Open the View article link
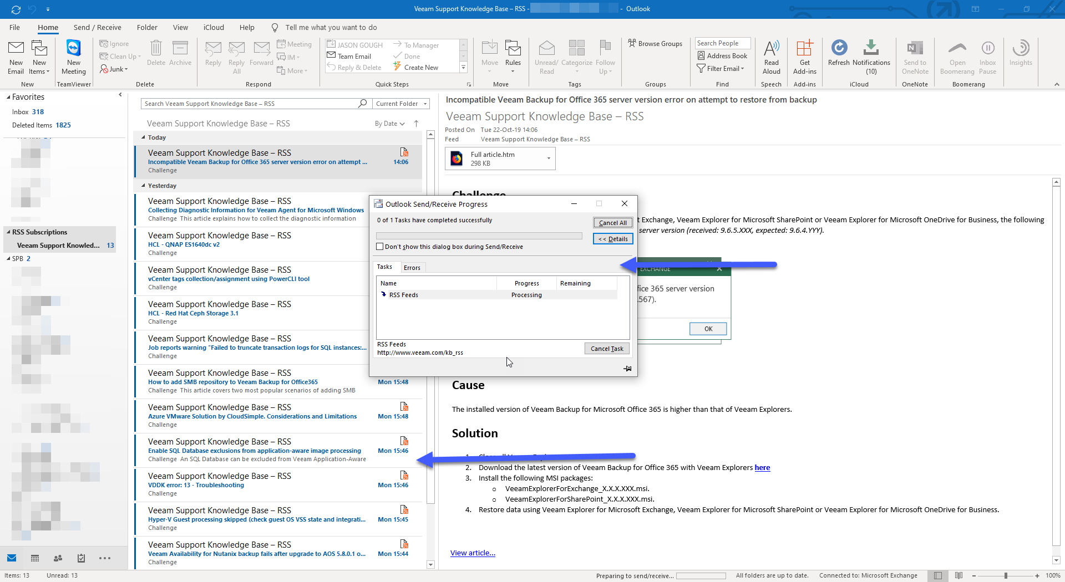The image size is (1065, 582). click(x=473, y=553)
